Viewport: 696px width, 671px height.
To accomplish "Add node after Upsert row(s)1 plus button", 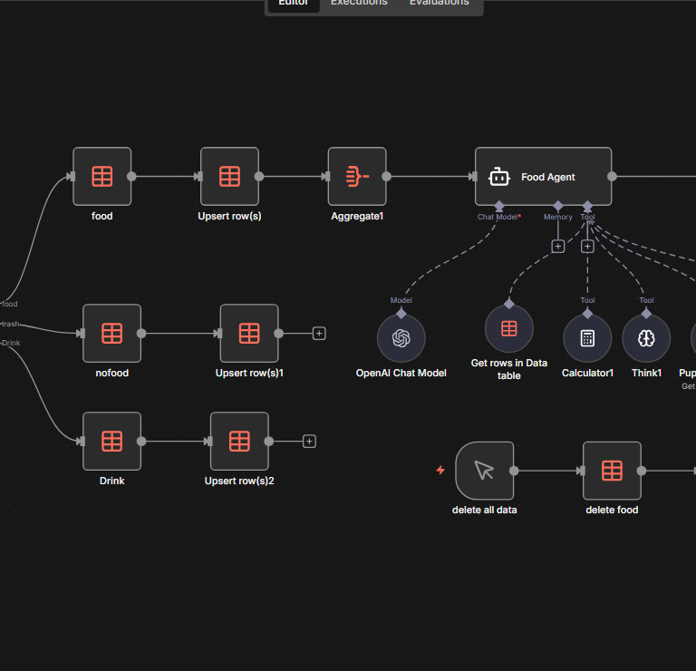I will [x=319, y=334].
